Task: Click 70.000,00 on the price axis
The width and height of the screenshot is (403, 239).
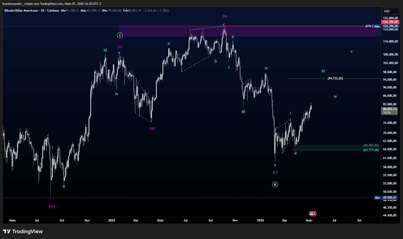Action: (x=390, y=133)
